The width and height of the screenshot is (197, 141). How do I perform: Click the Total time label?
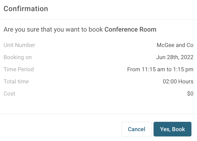(16, 82)
